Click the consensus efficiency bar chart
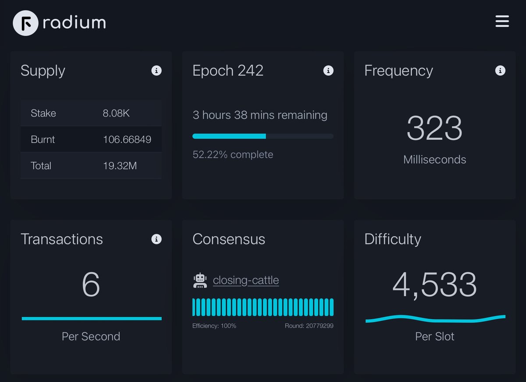Image resolution: width=526 pixels, height=382 pixels. (x=263, y=307)
